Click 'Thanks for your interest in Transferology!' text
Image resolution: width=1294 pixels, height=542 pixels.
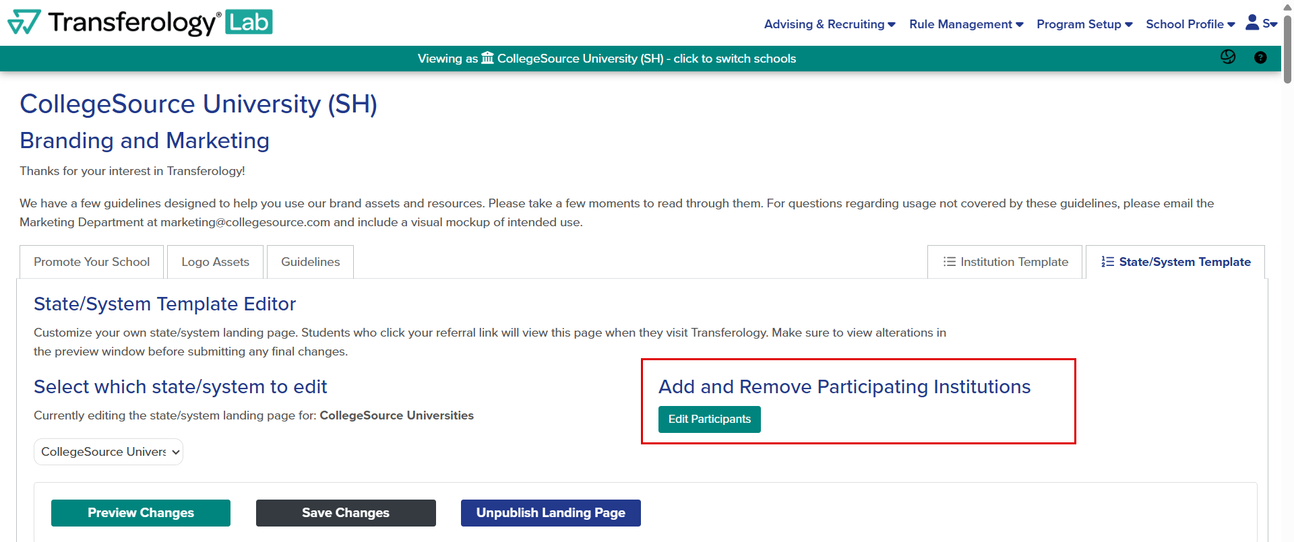(132, 171)
